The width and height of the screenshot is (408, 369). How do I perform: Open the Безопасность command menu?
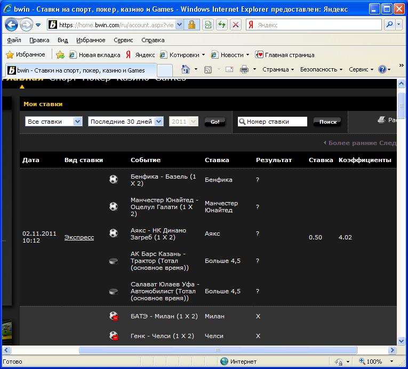[321, 69]
